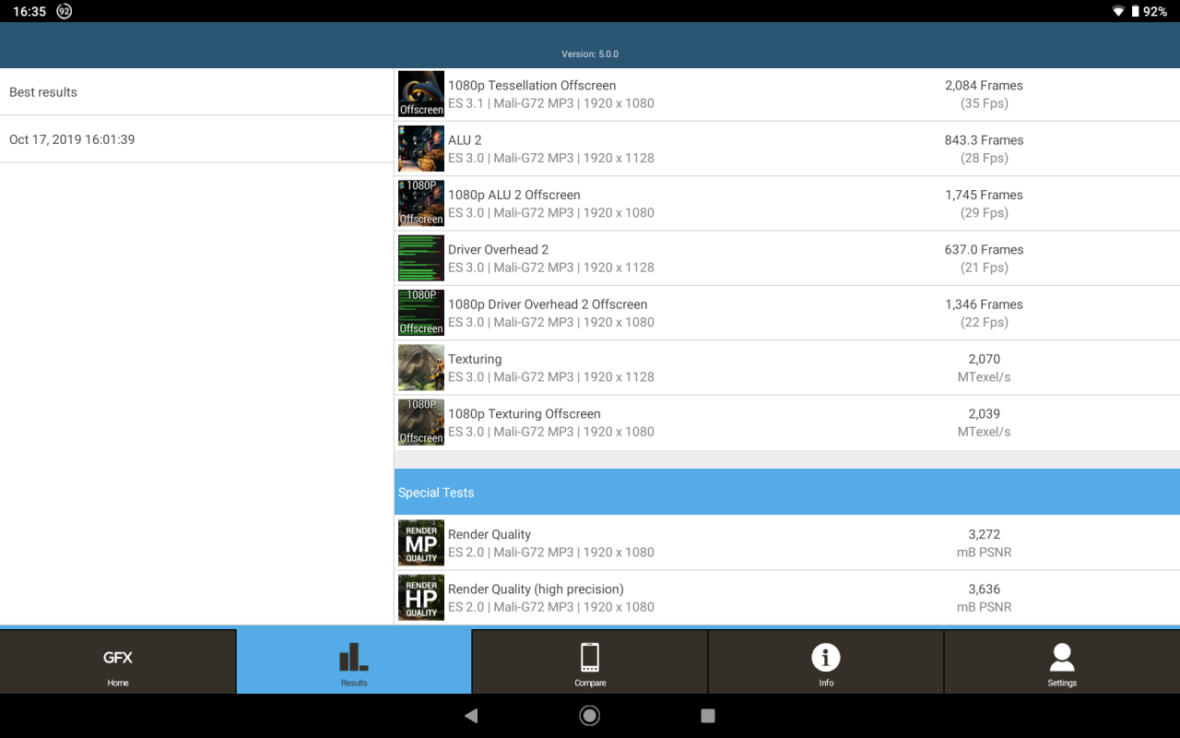The image size is (1180, 738).
Task: Tap the Version: 5.0.0 label
Action: (590, 54)
